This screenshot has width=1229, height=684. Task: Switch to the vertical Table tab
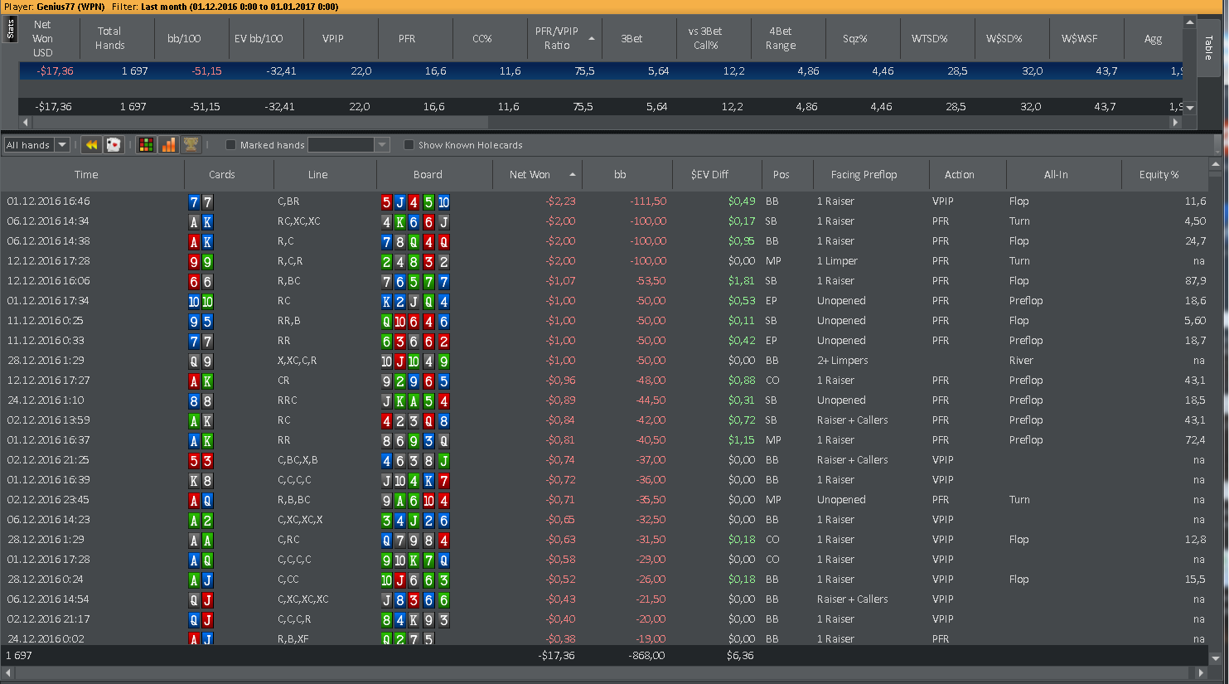click(1209, 47)
